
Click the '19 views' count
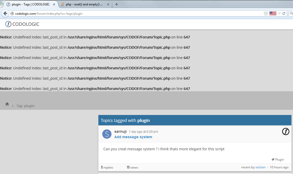132,167
